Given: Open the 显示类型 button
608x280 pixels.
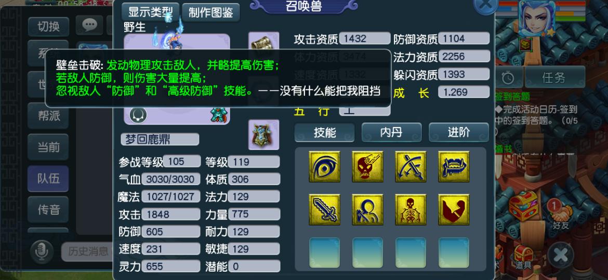Looking at the screenshot, I should pos(151,12).
